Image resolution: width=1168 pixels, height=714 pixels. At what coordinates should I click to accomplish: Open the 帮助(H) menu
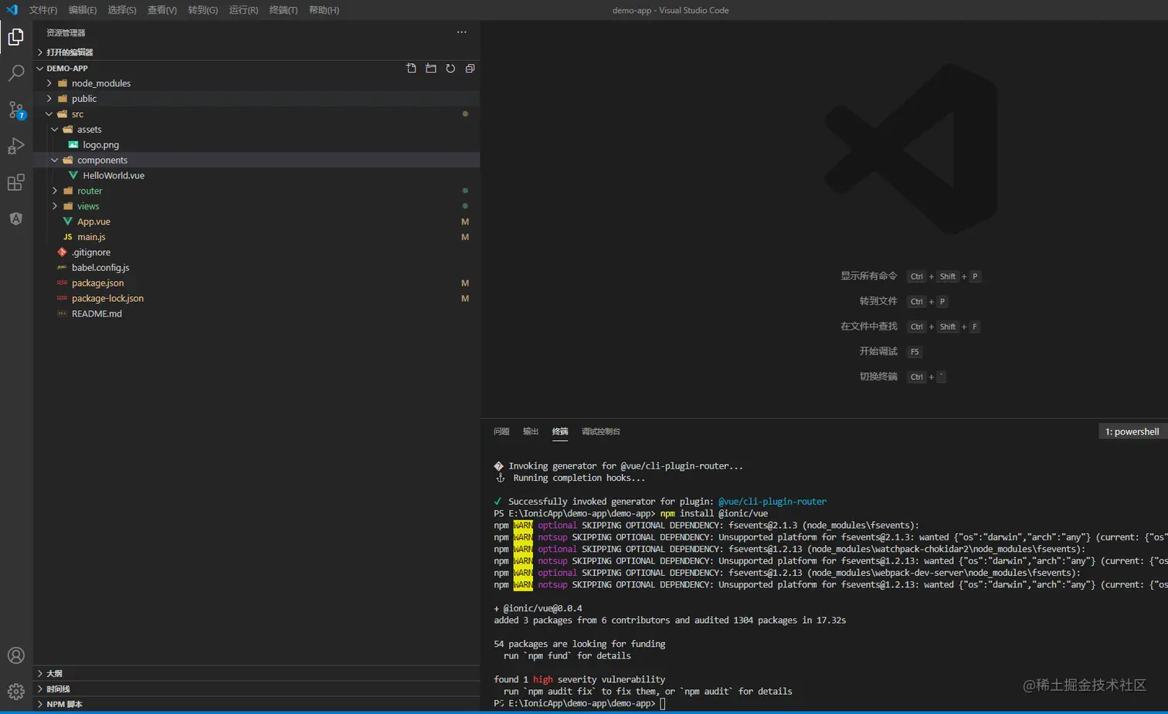[324, 10]
